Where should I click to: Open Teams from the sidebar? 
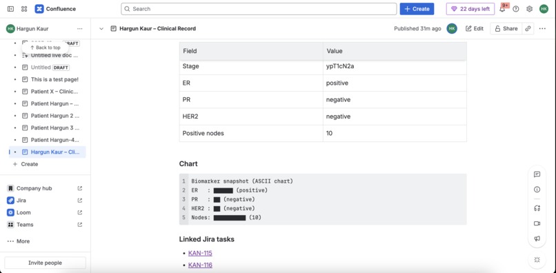[x=25, y=225]
